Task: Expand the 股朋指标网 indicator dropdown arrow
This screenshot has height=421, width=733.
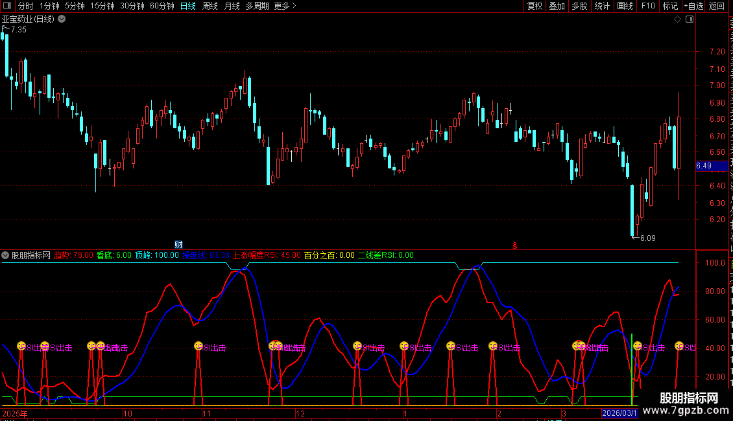Action: (5, 255)
